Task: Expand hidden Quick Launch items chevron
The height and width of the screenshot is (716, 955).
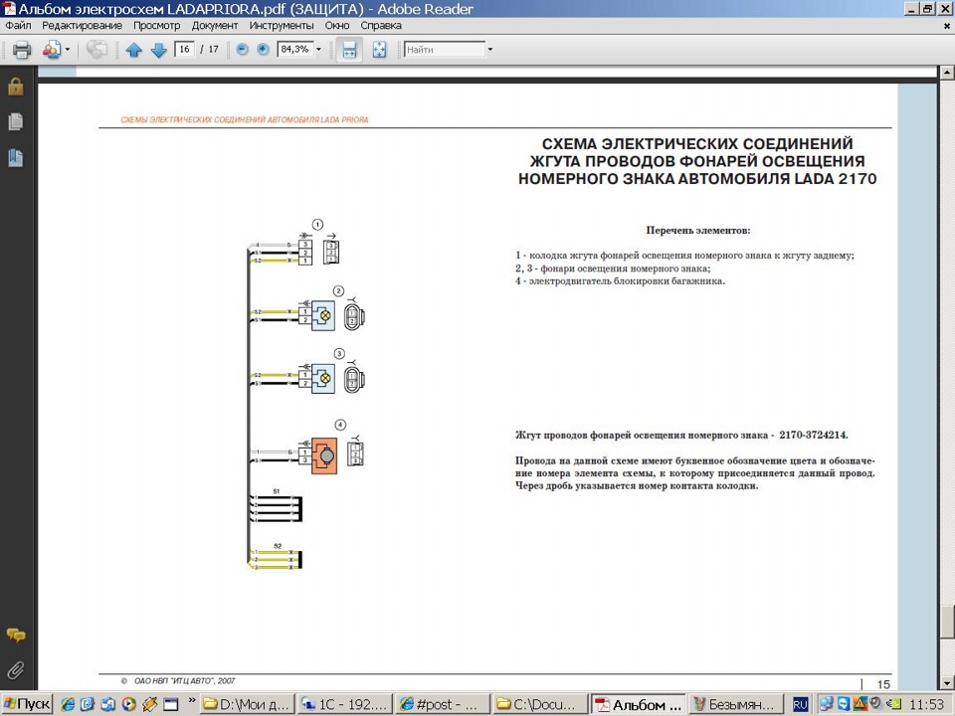Action: (192, 700)
